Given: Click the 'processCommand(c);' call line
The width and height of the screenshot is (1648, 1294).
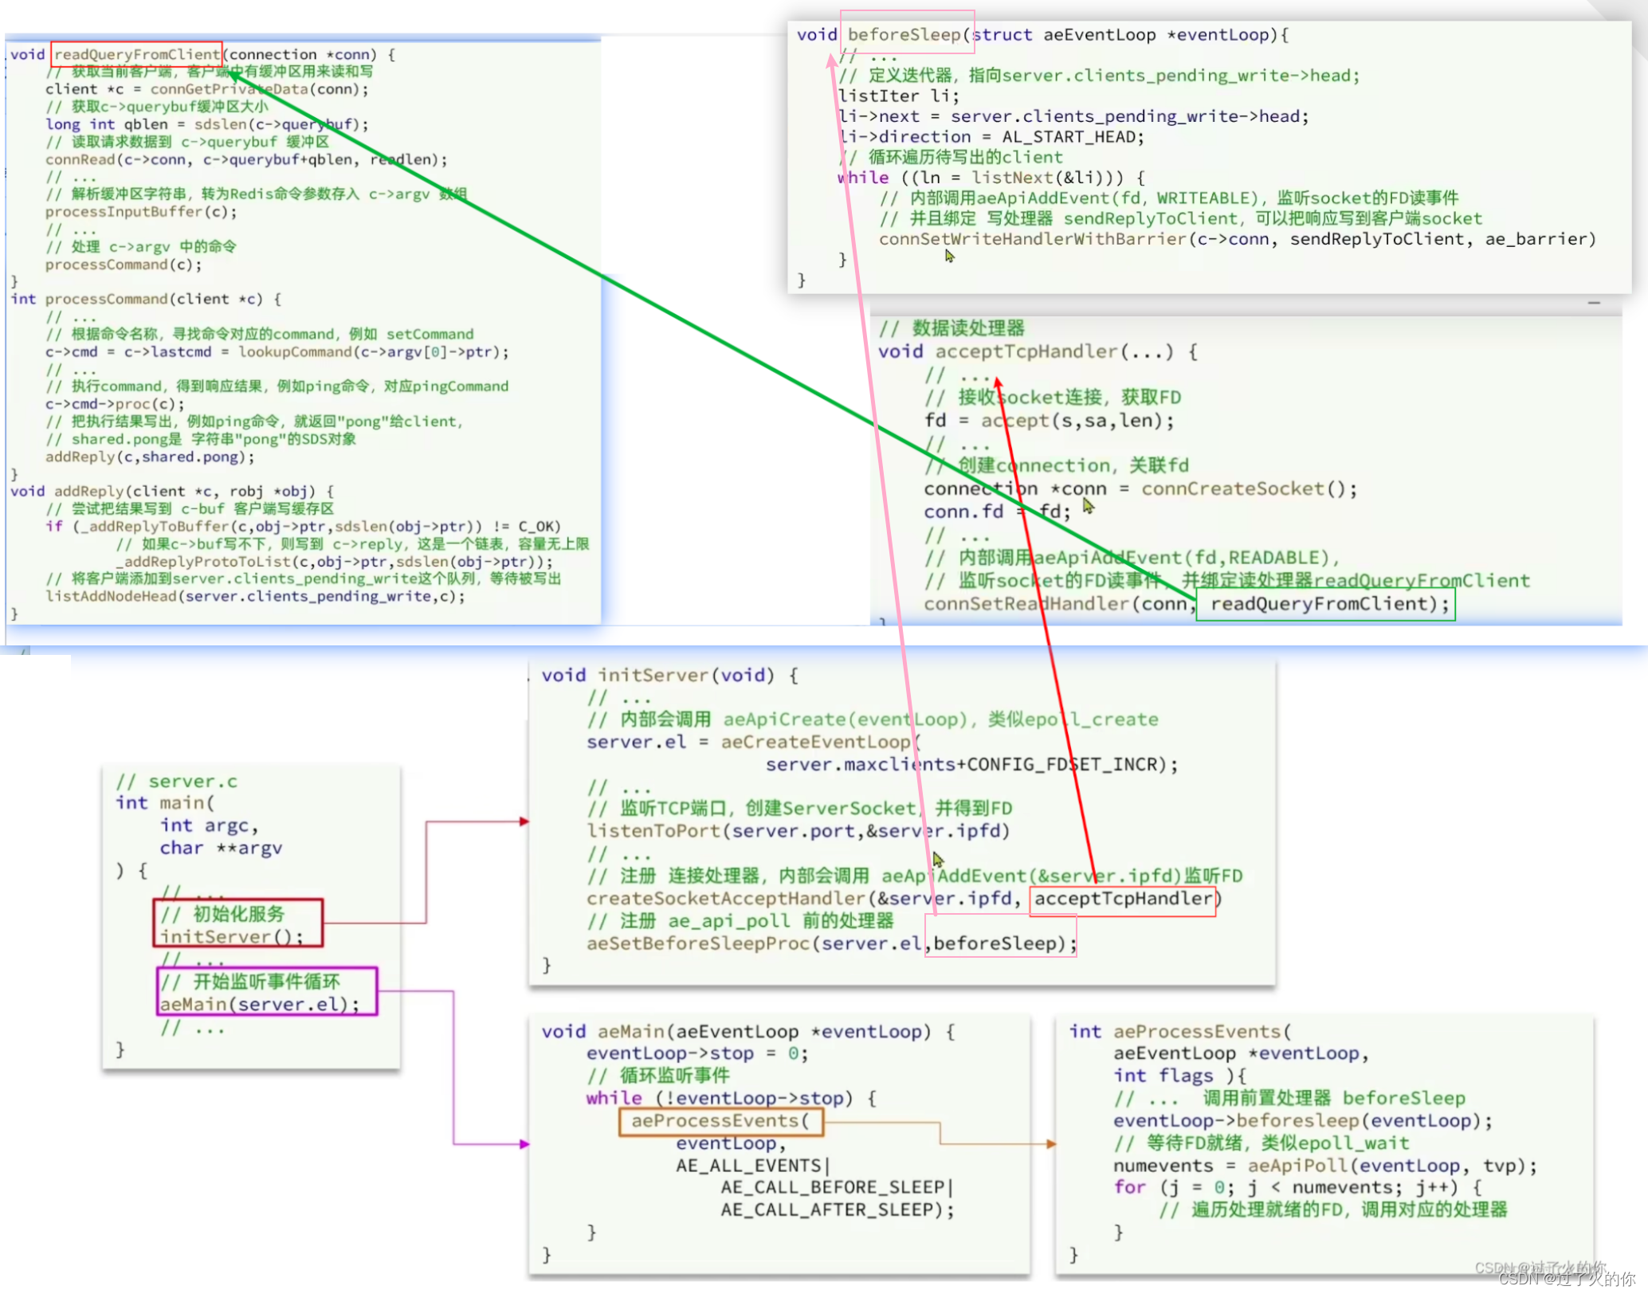Looking at the screenshot, I should [x=124, y=265].
